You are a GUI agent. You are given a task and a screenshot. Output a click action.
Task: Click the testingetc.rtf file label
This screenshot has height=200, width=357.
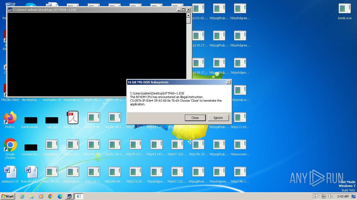click(x=52, y=100)
